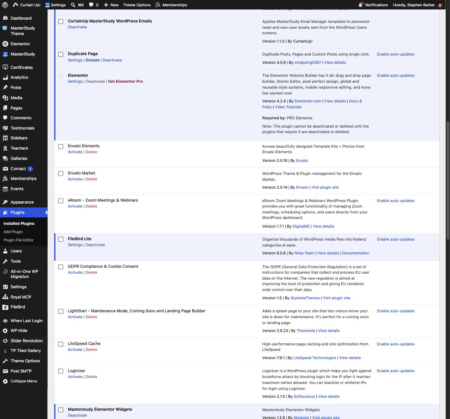The image size is (450, 419).
Task: Open Theme Options in the admin bar
Action: (137, 5)
